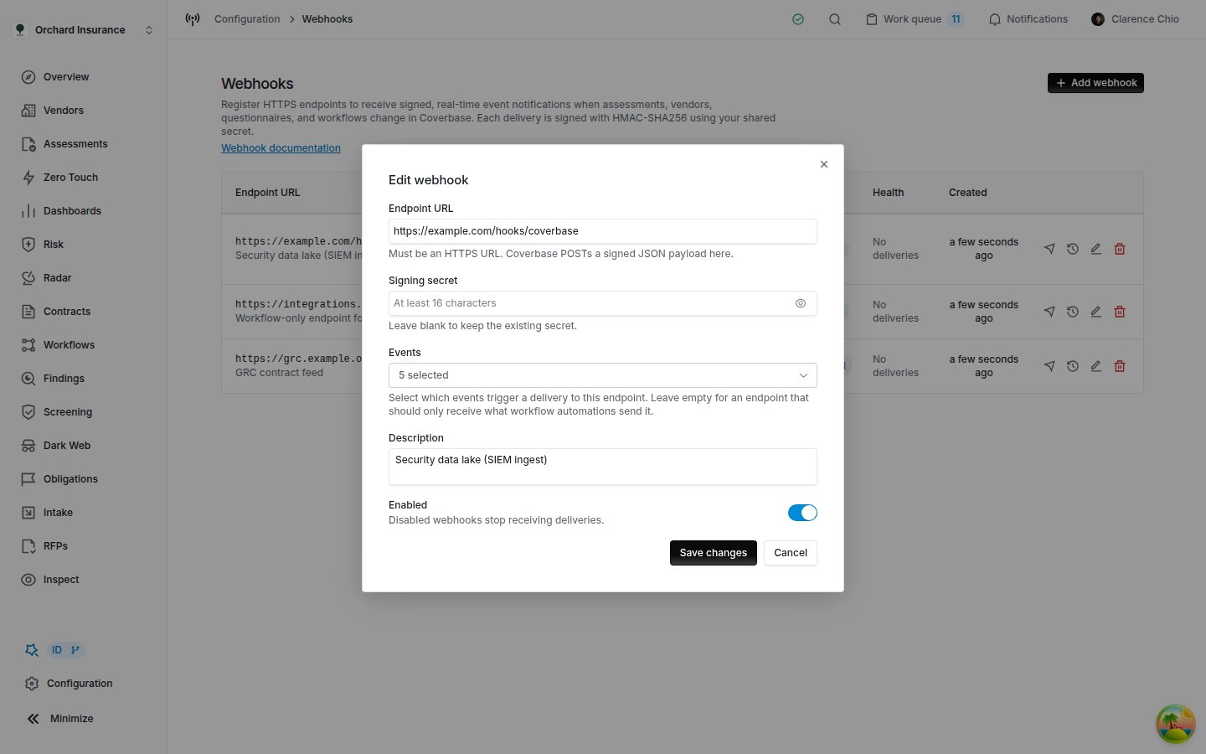Screen dimensions: 1206x754
Task: View delivery history for GRC contract feed
Action: pyautogui.click(x=1073, y=366)
